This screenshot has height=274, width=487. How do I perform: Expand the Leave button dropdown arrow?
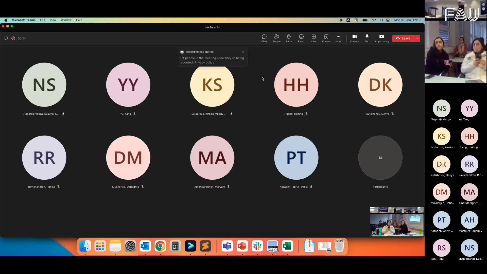tap(417, 38)
